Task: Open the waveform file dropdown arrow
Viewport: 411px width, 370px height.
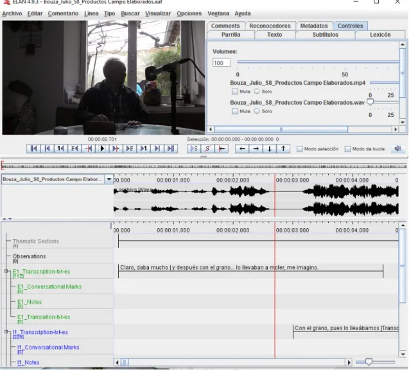Action: click(109, 179)
